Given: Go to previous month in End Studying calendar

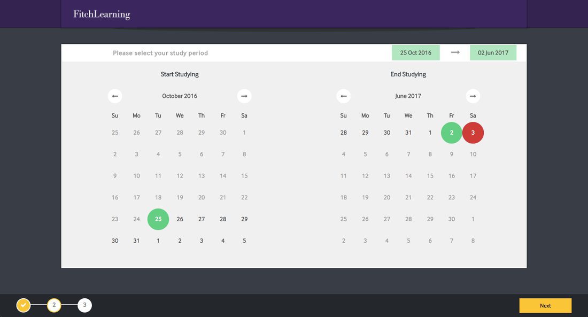Looking at the screenshot, I should (x=344, y=96).
